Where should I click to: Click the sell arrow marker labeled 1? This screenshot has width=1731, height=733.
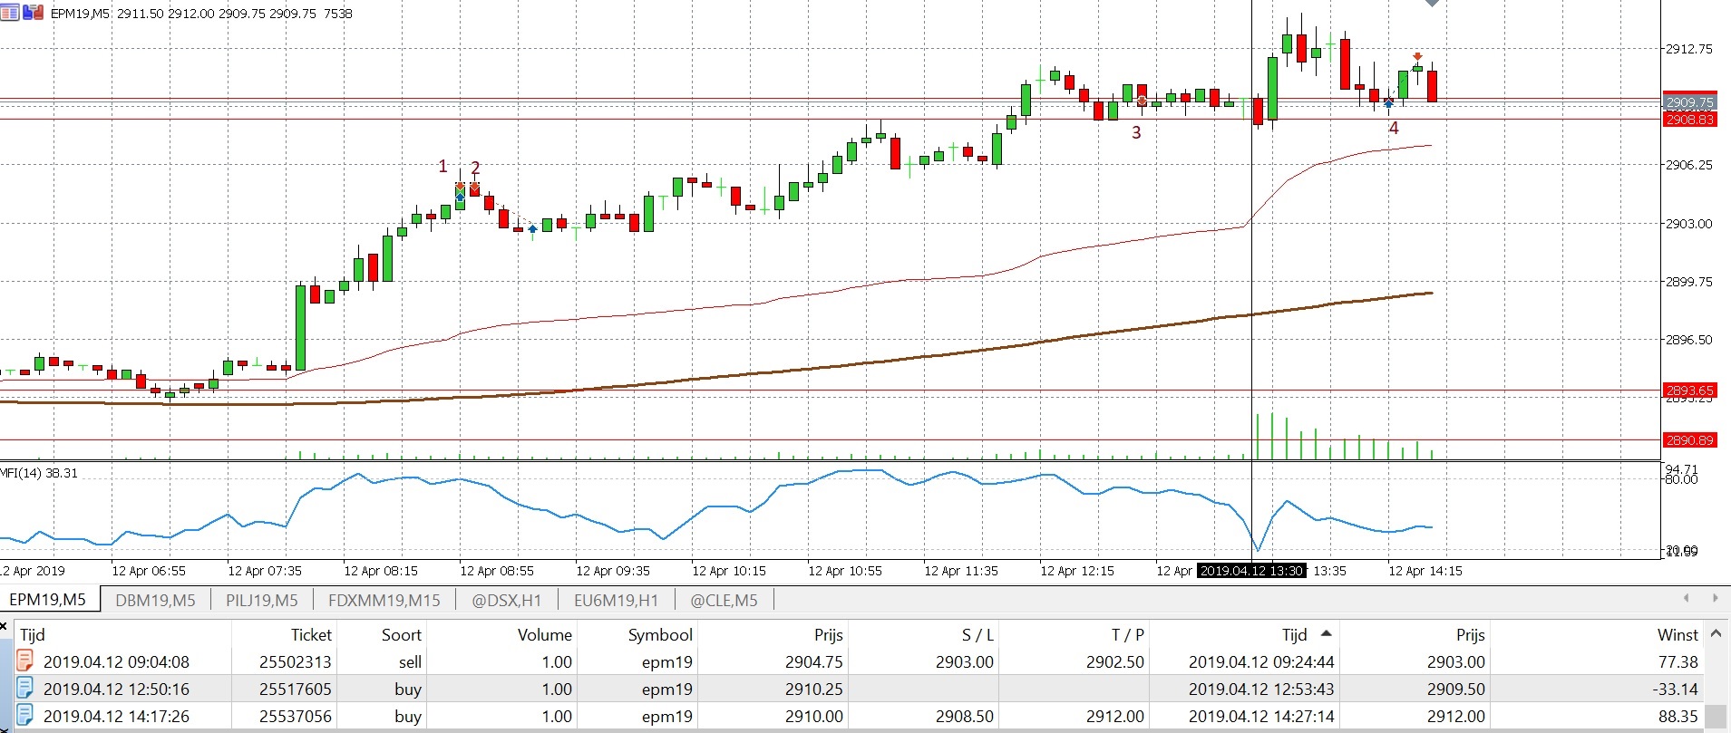point(460,187)
